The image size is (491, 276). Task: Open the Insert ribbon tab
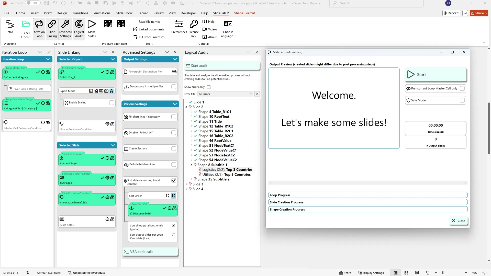(x=34, y=13)
